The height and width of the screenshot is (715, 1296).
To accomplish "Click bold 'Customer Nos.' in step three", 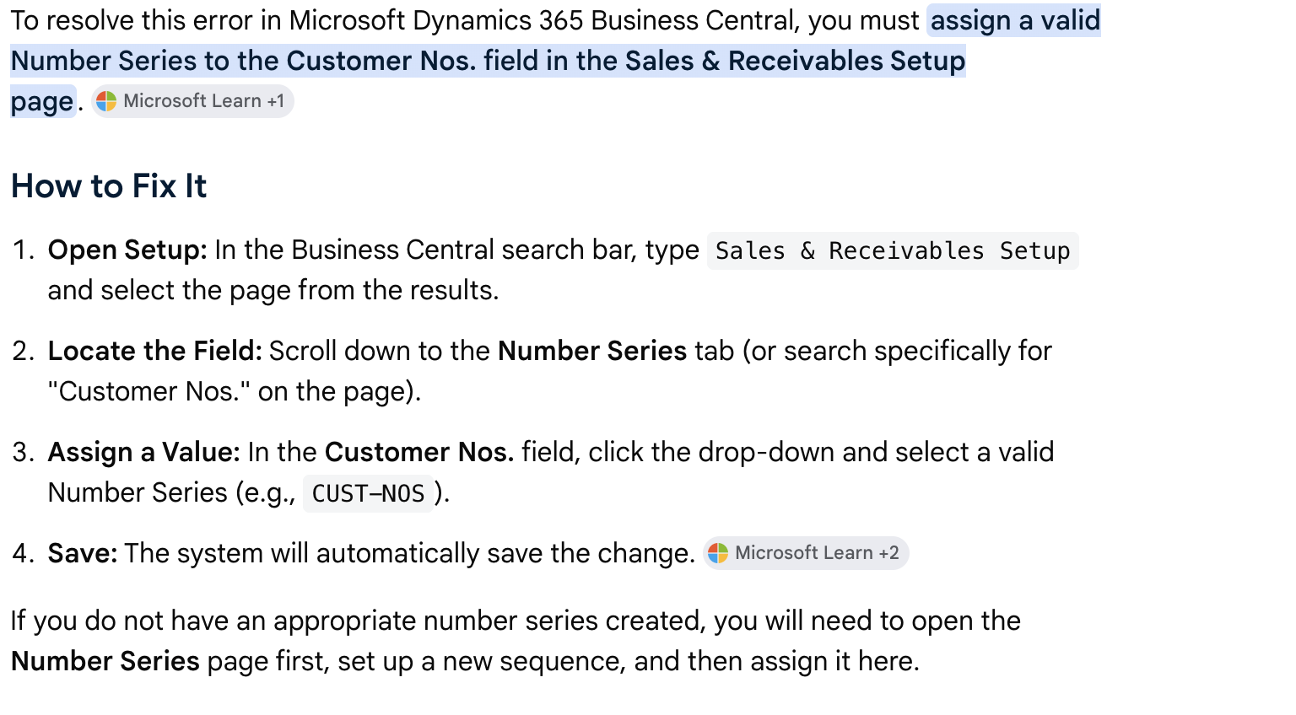I will pyautogui.click(x=419, y=453).
